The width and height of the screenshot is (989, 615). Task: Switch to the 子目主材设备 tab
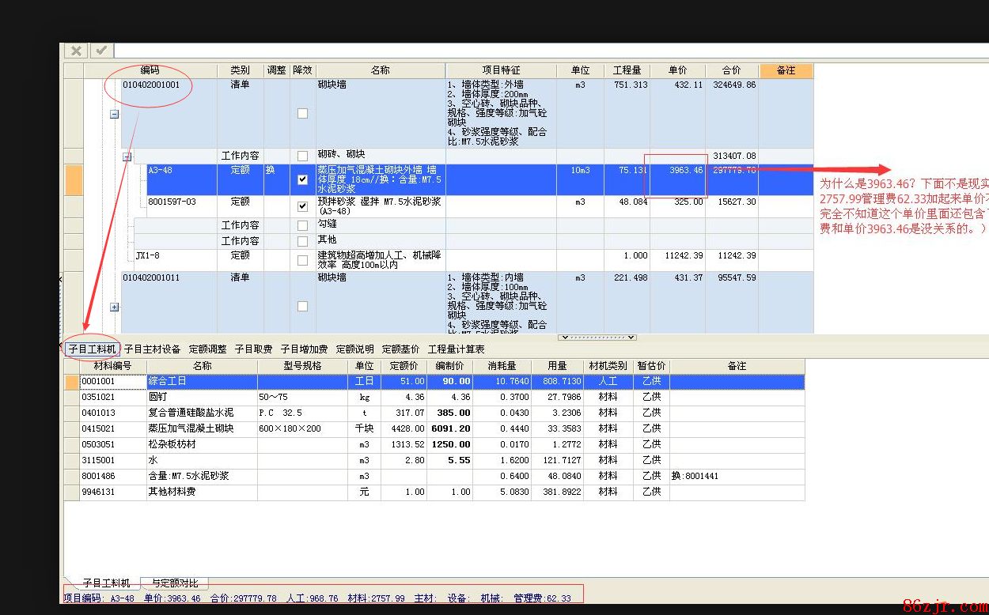(152, 349)
